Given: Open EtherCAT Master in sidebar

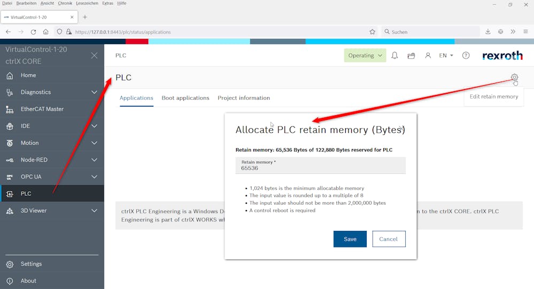Looking at the screenshot, I should coord(42,109).
